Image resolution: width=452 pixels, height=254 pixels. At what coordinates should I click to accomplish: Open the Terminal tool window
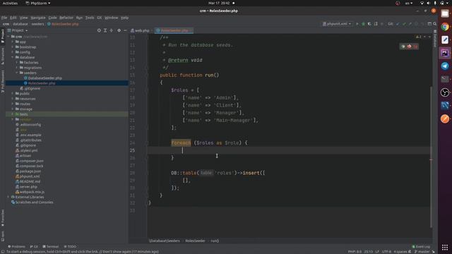pos(50,246)
